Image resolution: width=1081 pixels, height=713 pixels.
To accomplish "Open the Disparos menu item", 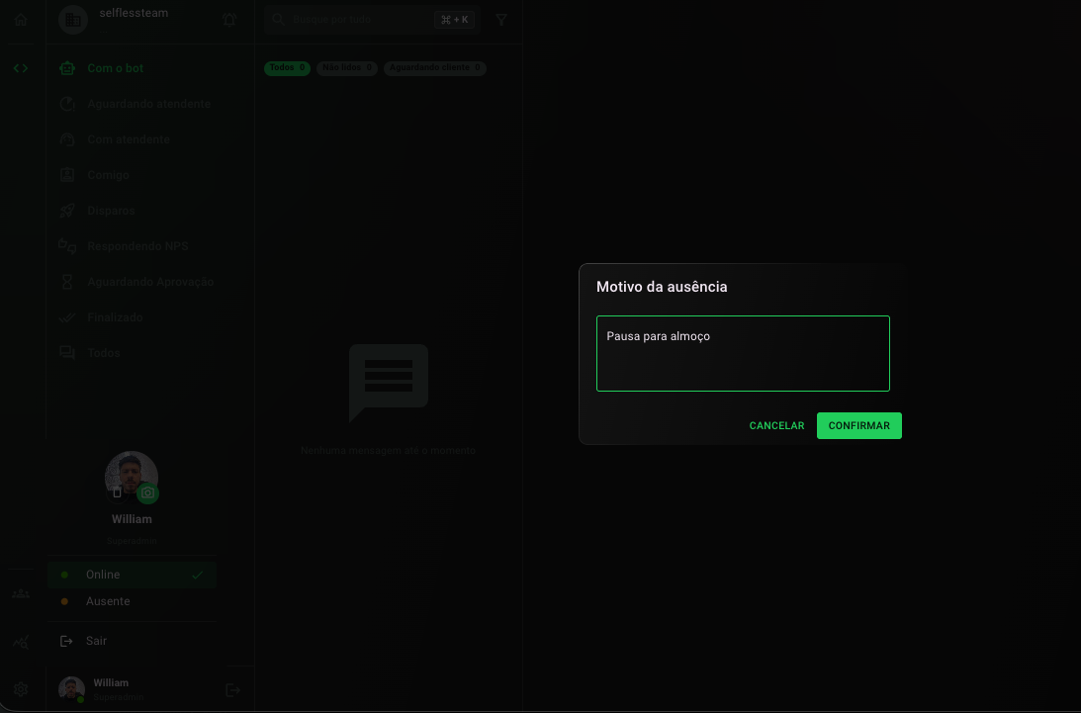I will (149, 211).
